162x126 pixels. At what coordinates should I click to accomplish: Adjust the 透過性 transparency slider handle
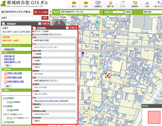pyautogui.click(x=118, y=12)
